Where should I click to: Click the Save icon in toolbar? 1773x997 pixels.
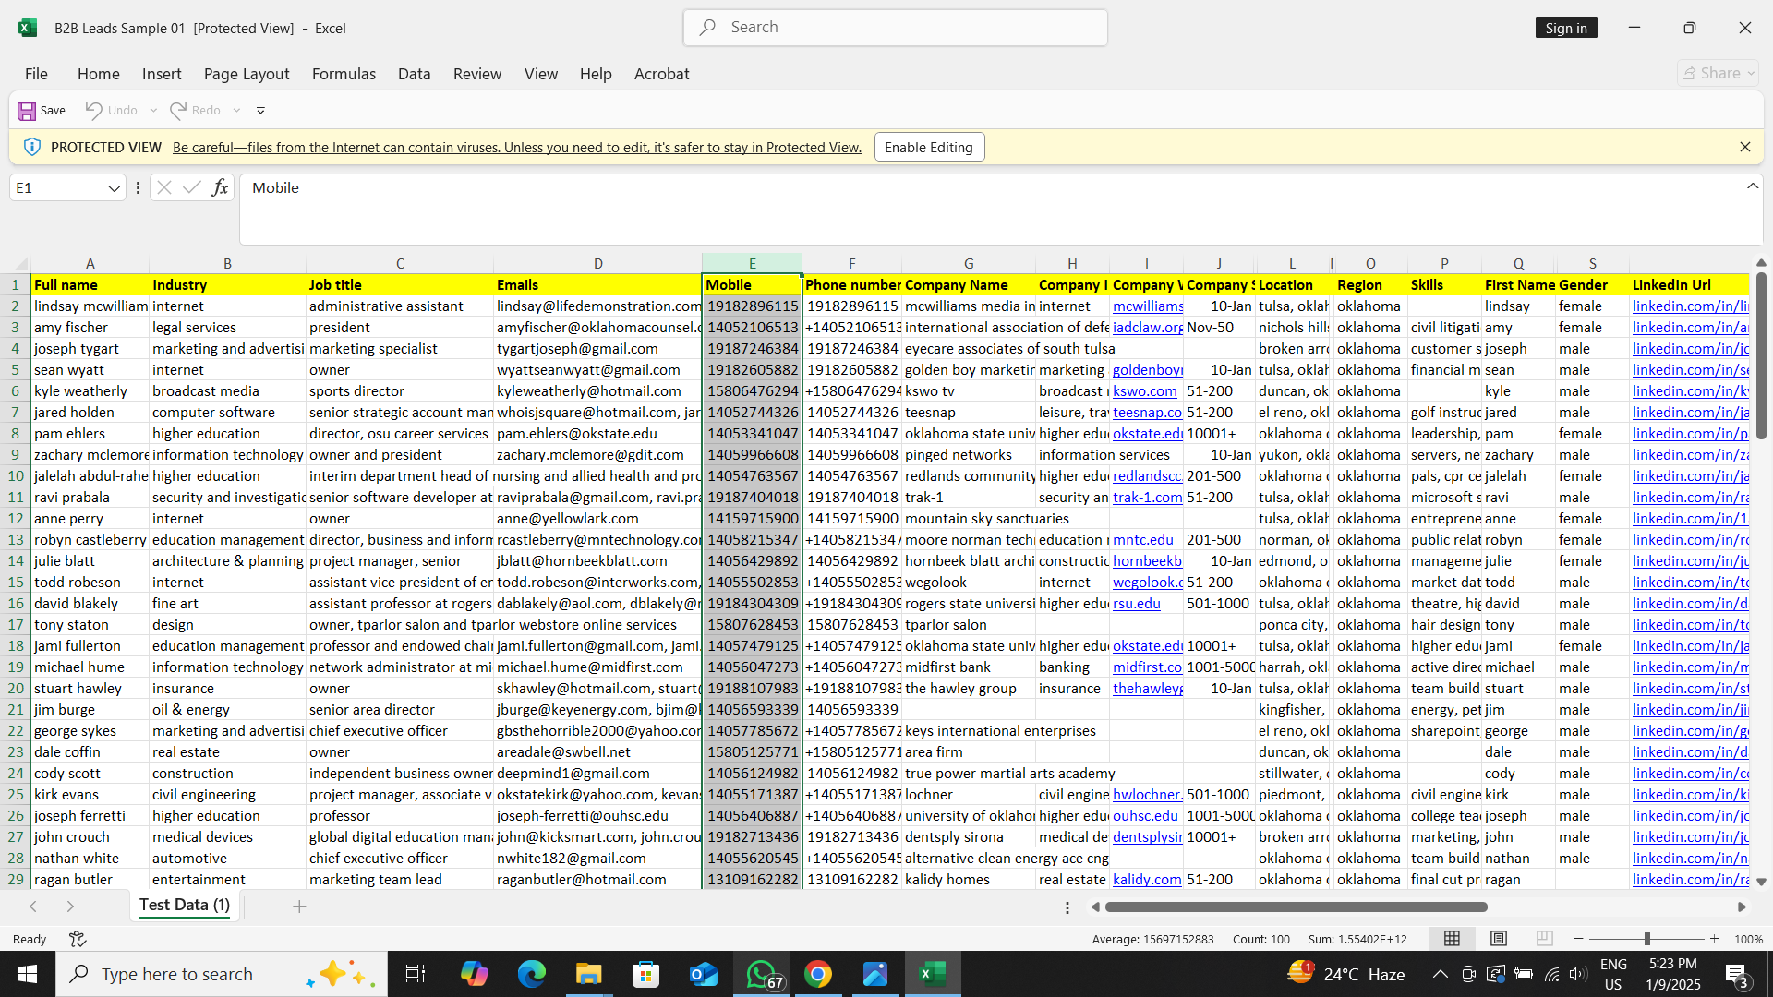click(28, 111)
